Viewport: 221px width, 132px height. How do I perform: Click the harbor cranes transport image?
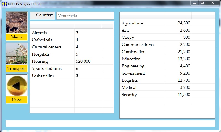pos(17,54)
